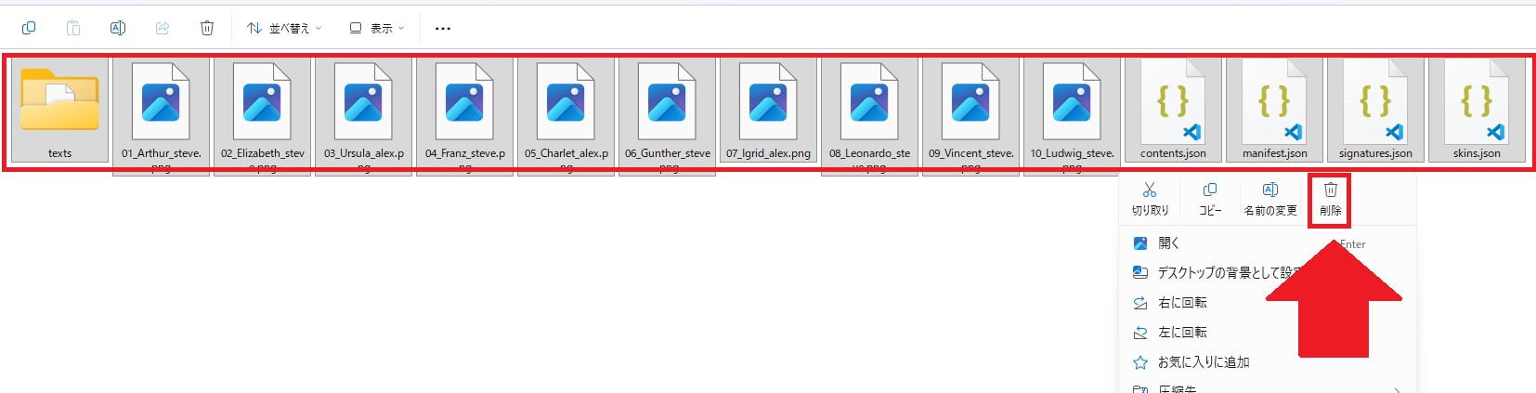Click the cut (切り取り) scissors icon
Screen dimensions: 1536x393
(x=1150, y=190)
